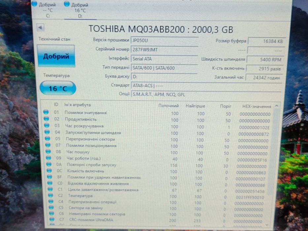Click the attribute list vertical scrollbar track
Image resolution: width=308 pixels, height=231 pixels.
pos(272,165)
